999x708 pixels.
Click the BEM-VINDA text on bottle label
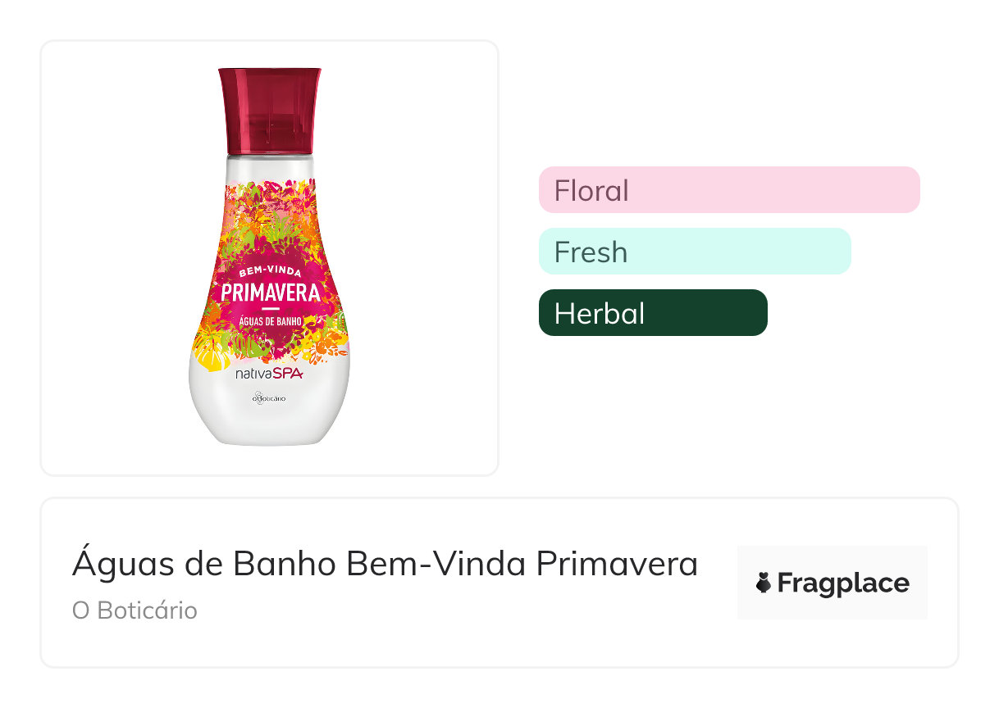[270, 271]
